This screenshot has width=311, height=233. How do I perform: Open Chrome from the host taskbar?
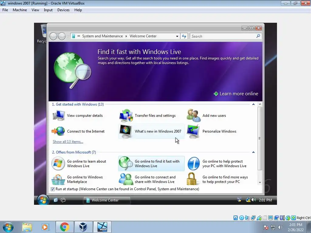coord(65,227)
